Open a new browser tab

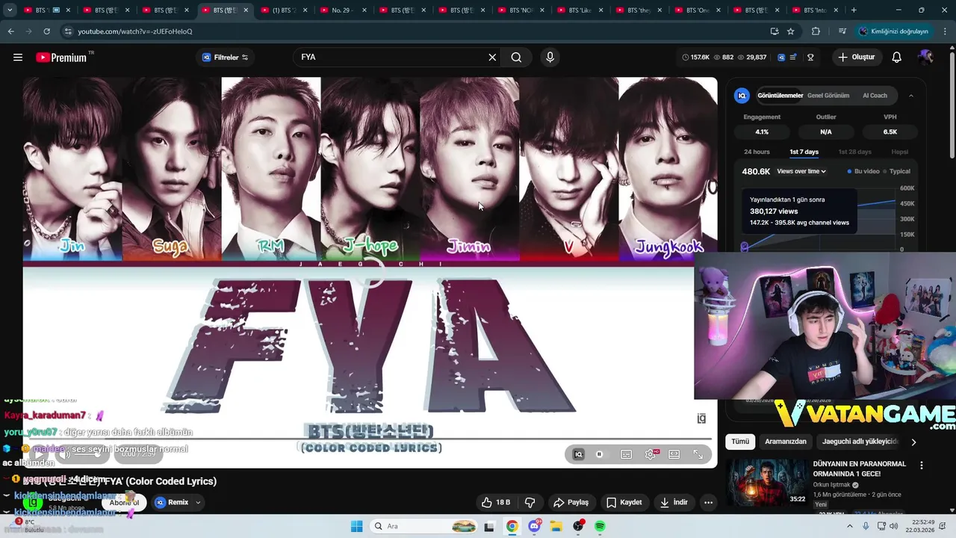(x=854, y=10)
